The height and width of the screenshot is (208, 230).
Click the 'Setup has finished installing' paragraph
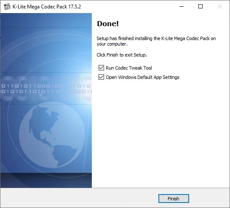click(x=156, y=41)
